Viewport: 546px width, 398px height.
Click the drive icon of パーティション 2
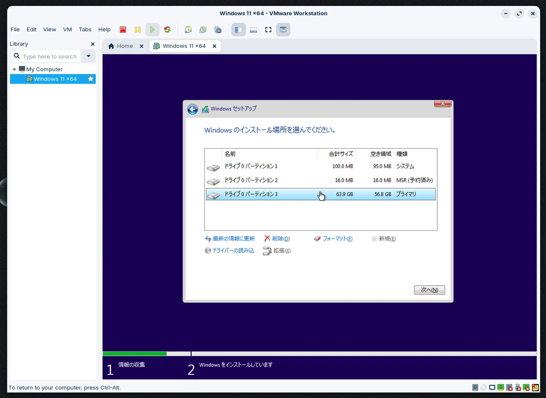[213, 182]
